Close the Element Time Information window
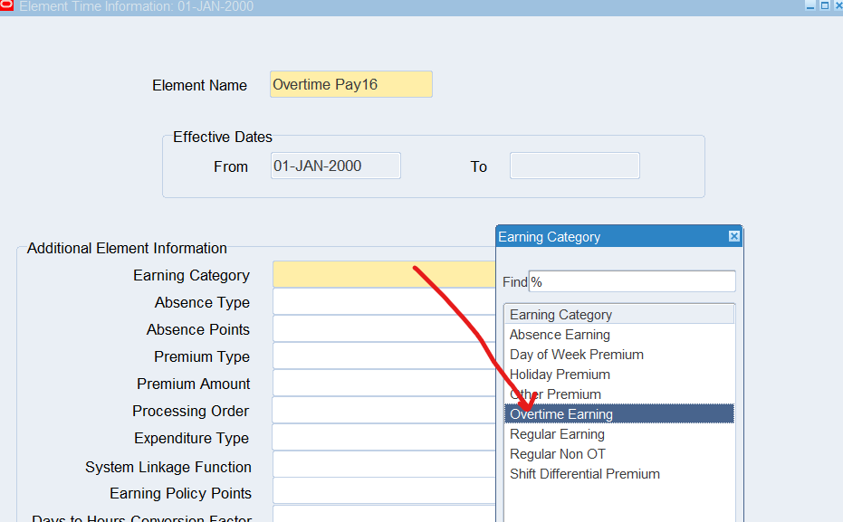 click(837, 6)
